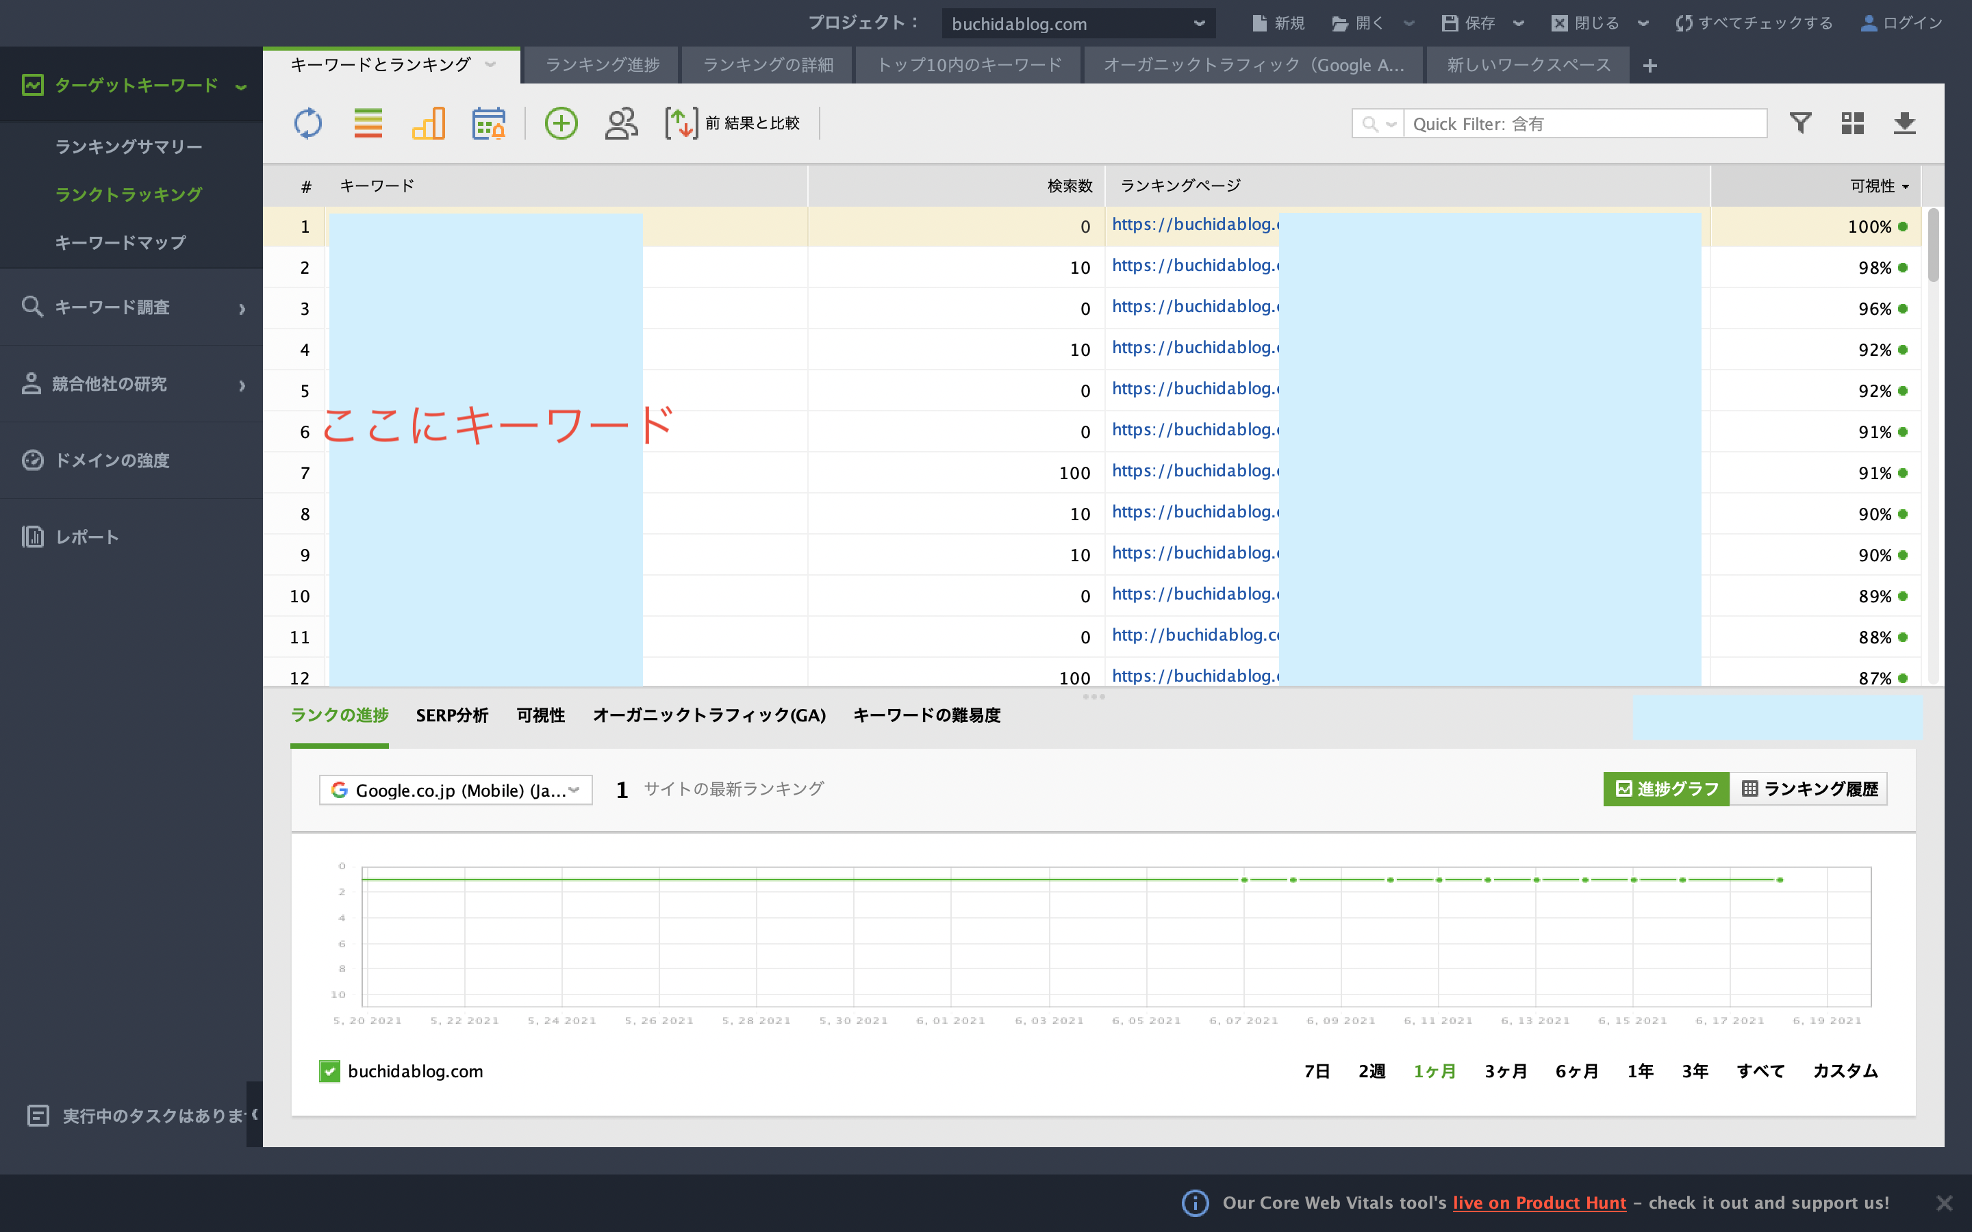Image resolution: width=1972 pixels, height=1232 pixels.
Task: Open the オーガニックトラフィック(GA) tab
Action: (709, 715)
